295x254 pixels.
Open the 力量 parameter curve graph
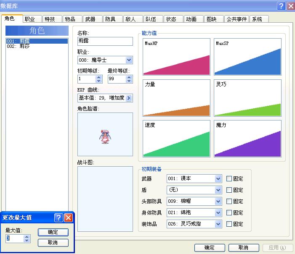click(x=176, y=98)
